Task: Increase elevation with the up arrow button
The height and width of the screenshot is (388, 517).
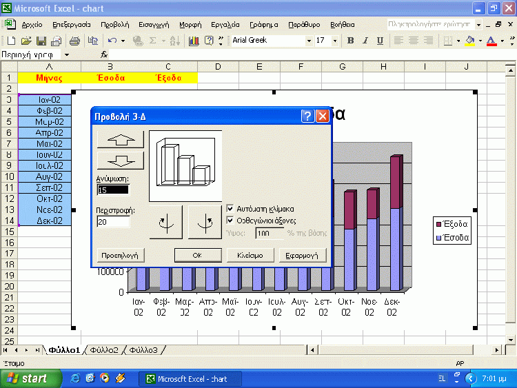Action: coord(121,140)
